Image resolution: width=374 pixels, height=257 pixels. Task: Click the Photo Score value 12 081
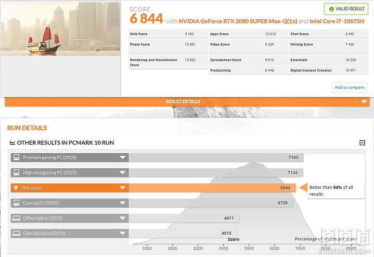click(x=190, y=45)
